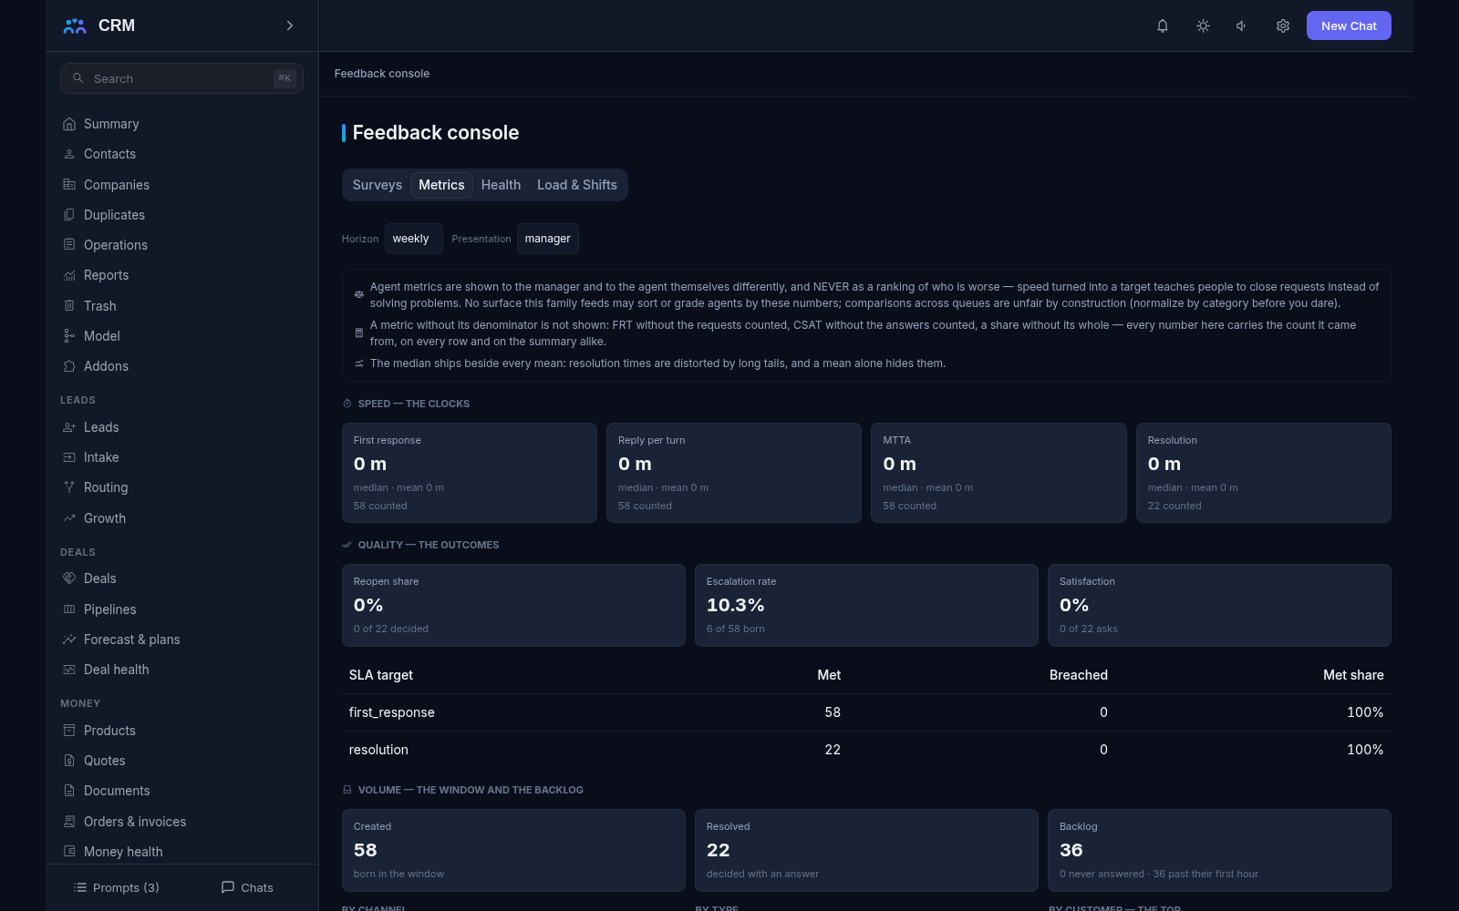Click the SLA target column header
1459x911 pixels.
[x=381, y=675]
